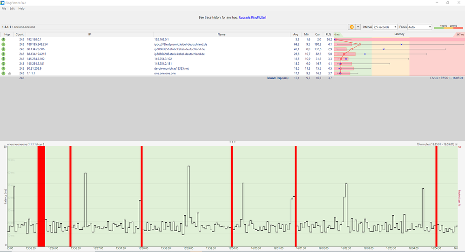Click hop 3 current value 132,6
The width and height of the screenshot is (465, 252).
(317, 49)
